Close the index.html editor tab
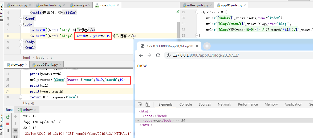Screen dimensions: 313x138 click(118, 5)
